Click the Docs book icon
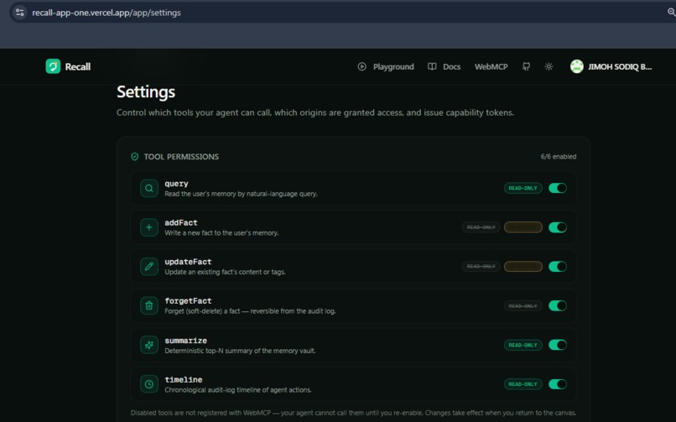 click(x=432, y=66)
